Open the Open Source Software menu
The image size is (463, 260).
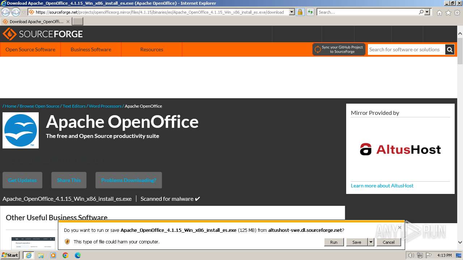[x=30, y=49]
